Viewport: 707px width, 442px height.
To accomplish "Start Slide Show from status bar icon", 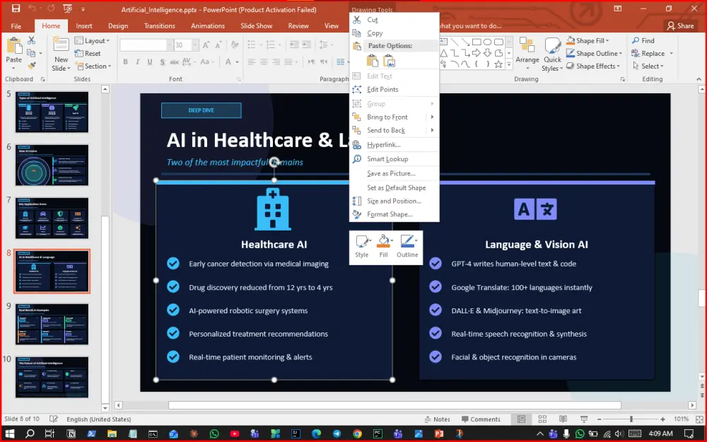I will pos(584,419).
